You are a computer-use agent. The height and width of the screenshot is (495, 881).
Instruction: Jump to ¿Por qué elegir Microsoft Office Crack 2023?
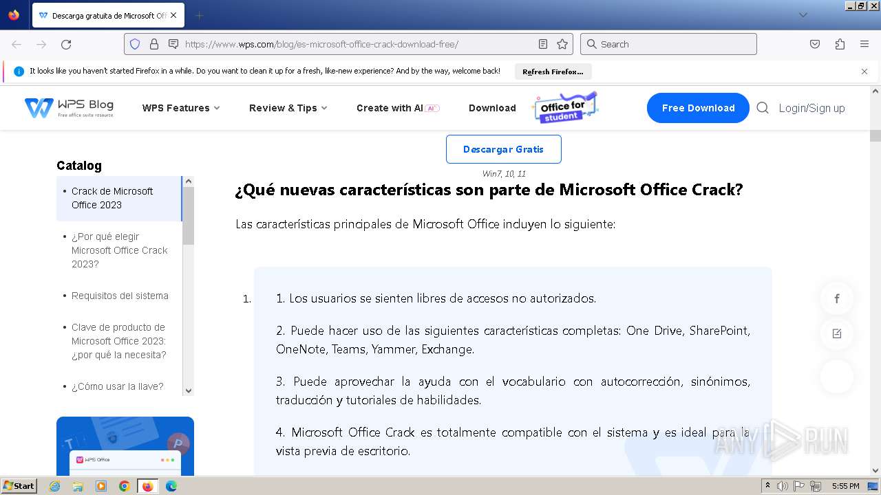point(120,250)
